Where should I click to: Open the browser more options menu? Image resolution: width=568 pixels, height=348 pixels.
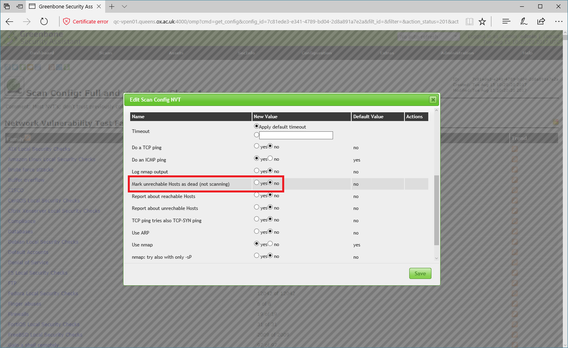(558, 21)
